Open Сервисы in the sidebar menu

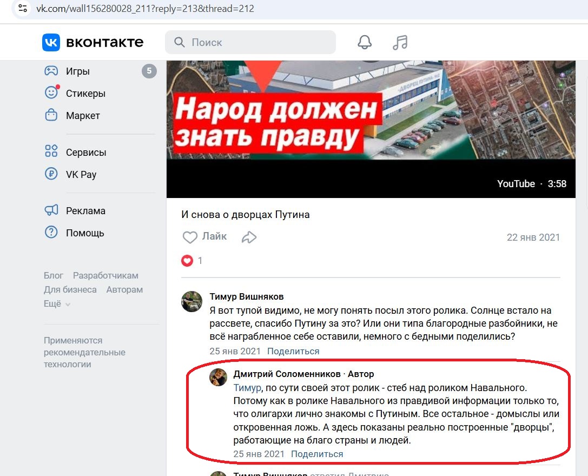click(86, 153)
